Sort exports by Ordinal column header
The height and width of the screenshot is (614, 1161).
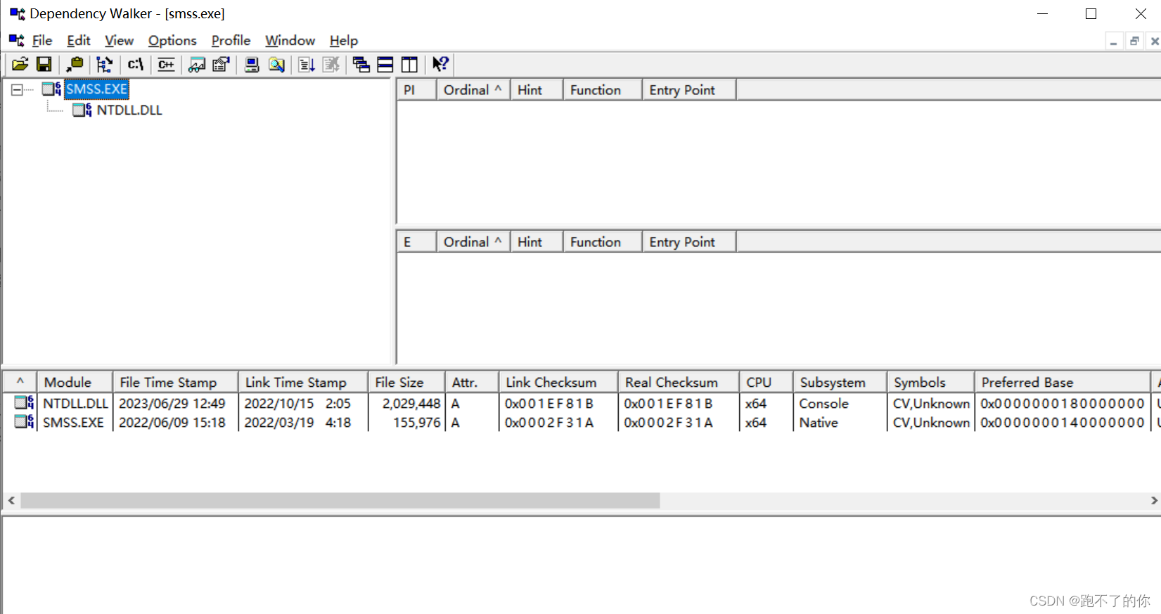pyautogui.click(x=473, y=242)
